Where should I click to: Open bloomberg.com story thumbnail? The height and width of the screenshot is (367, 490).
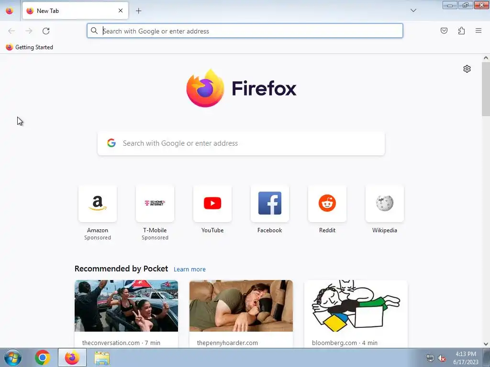(x=356, y=306)
